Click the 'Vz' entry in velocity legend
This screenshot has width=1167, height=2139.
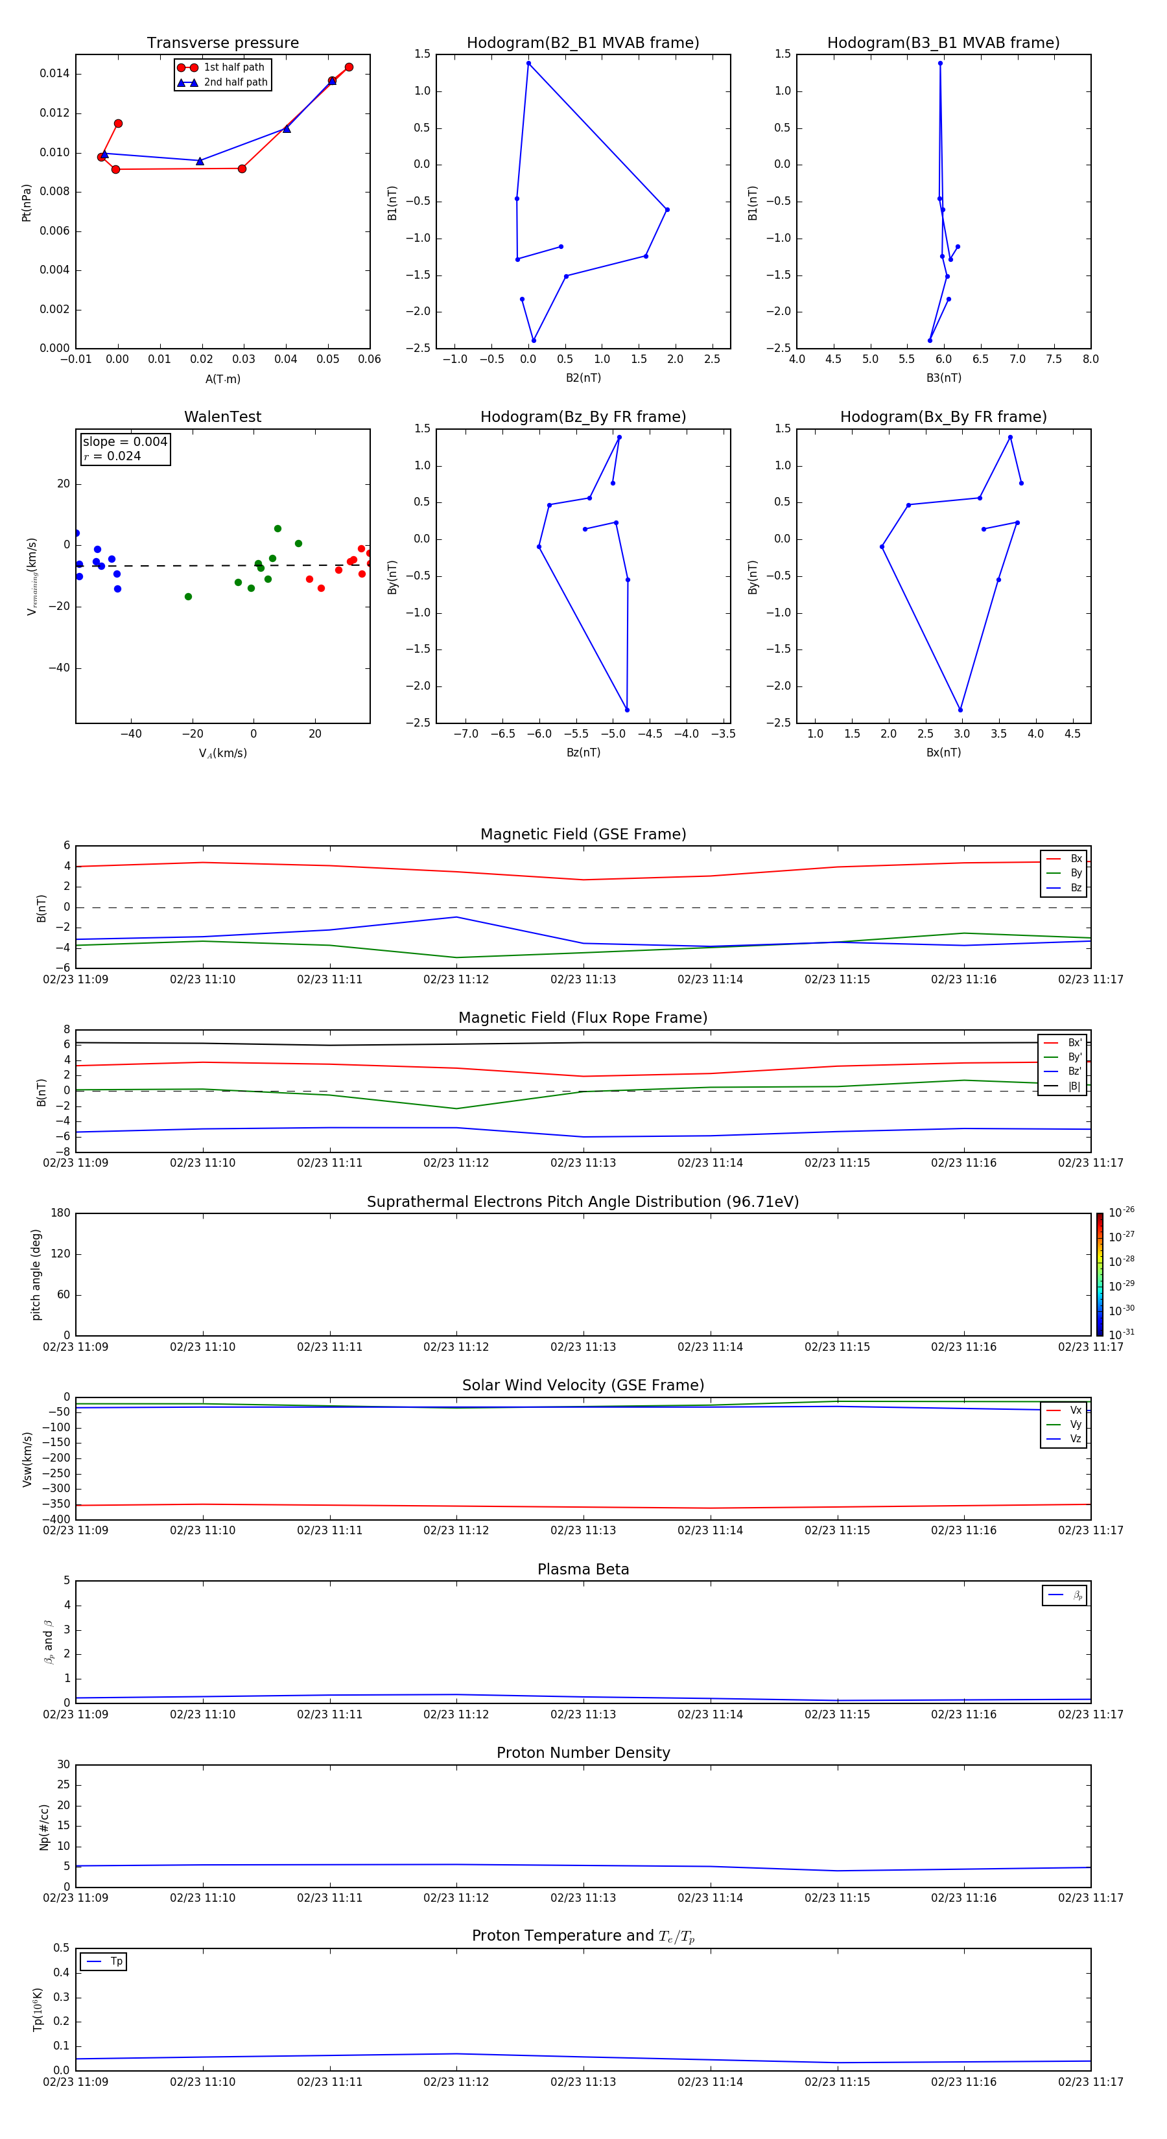click(1064, 1439)
